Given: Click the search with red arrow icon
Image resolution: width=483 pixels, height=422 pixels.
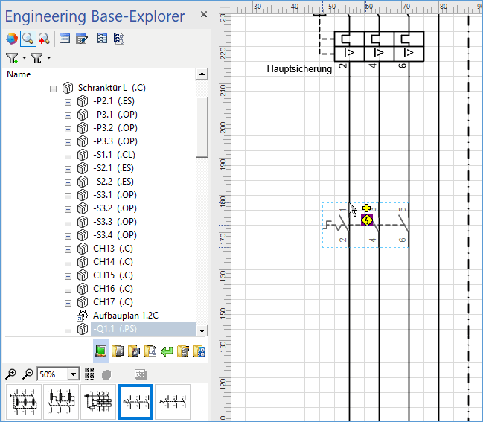Looking at the screenshot, I should 44,39.
